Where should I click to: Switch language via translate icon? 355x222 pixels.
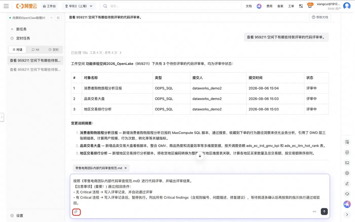coord(301,6)
